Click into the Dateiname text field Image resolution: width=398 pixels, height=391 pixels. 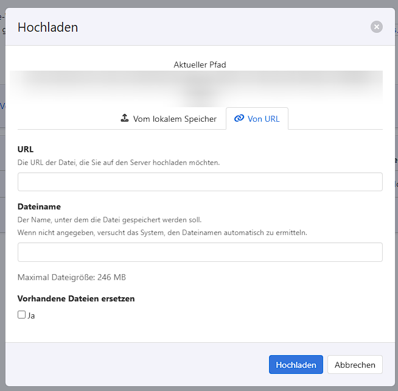[200, 252]
